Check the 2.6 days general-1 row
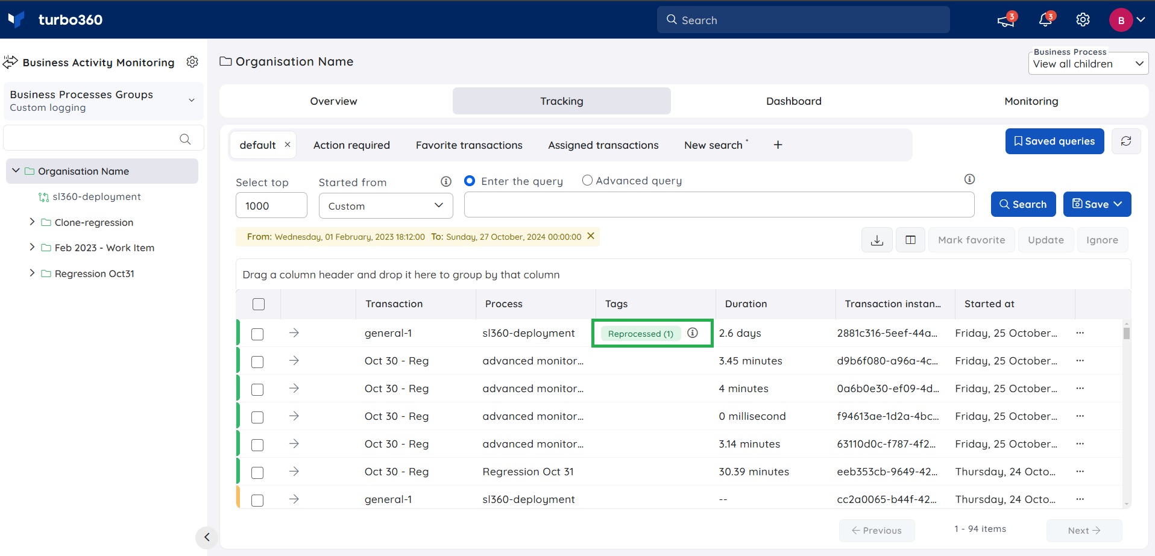The height and width of the screenshot is (556, 1155). (257, 334)
